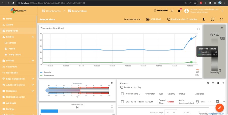Image resolution: width=228 pixels, height=115 pixels.
Task: Click the orange edit pencil button
Action: coord(219,108)
